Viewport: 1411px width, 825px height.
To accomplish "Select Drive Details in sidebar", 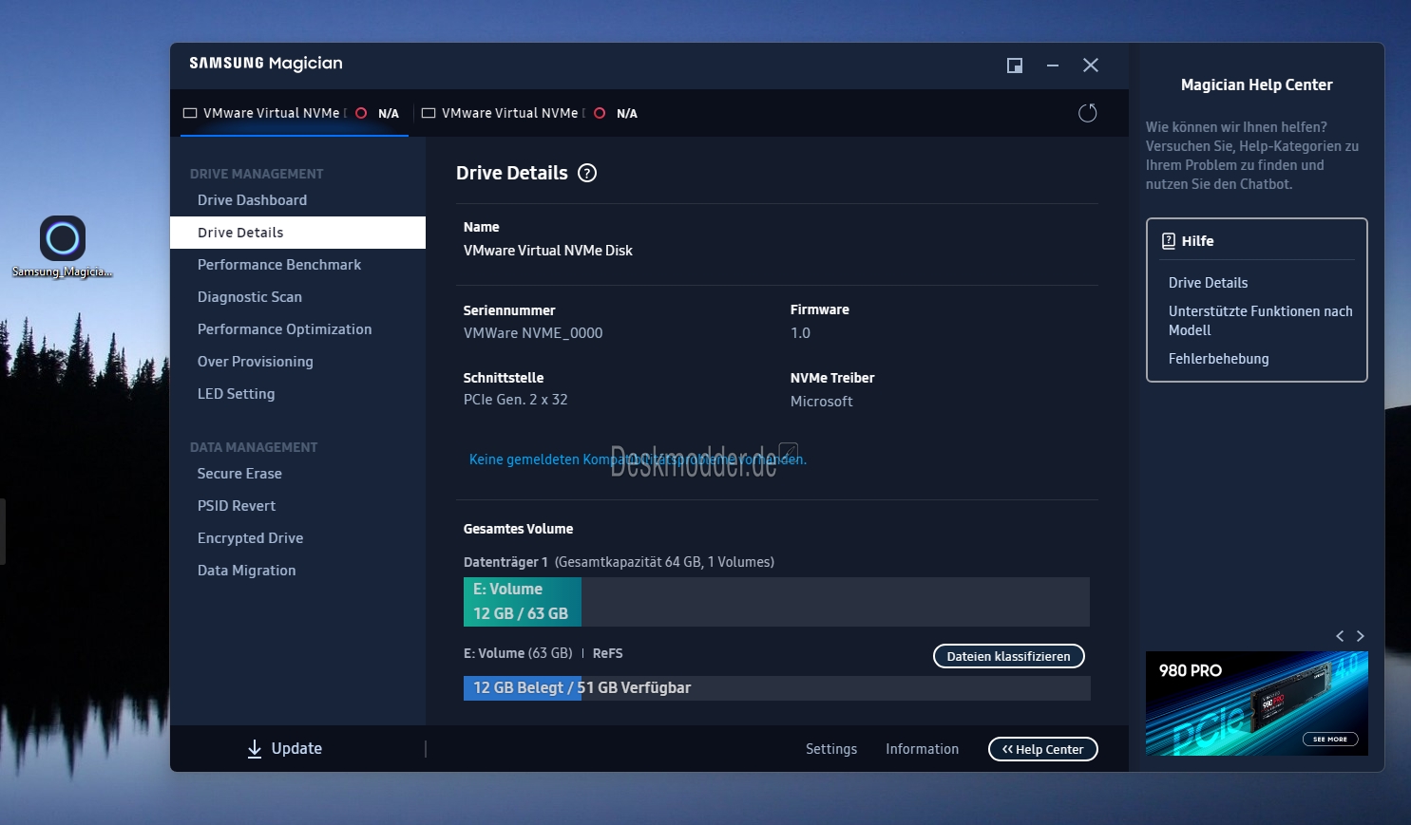I will point(297,233).
